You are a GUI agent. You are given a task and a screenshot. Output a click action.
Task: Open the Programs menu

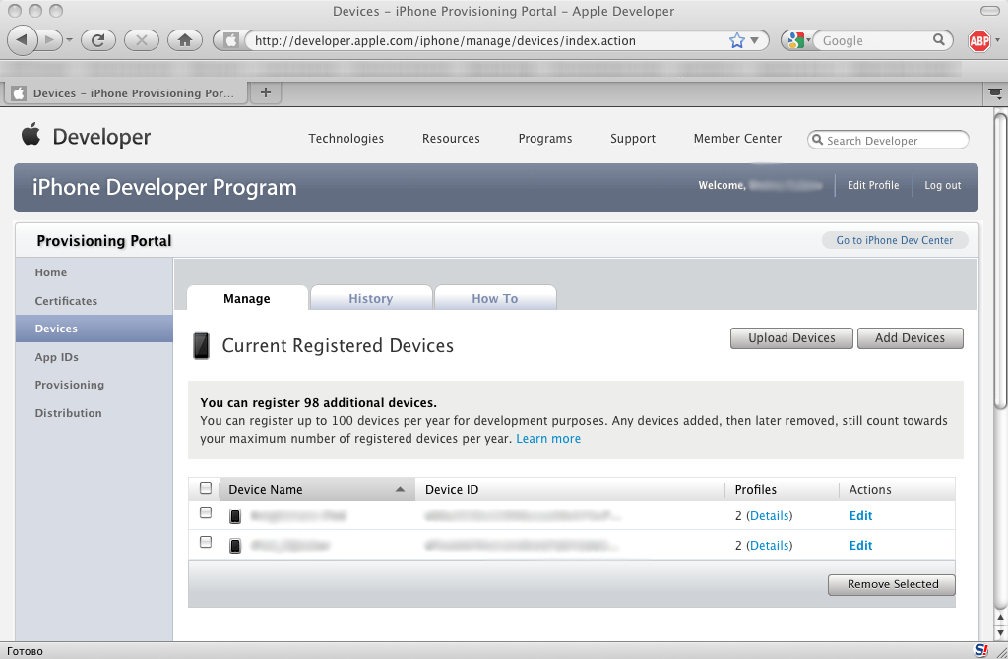[545, 138]
